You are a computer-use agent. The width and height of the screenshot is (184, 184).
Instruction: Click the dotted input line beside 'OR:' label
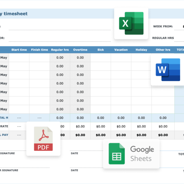(x=60, y=41)
